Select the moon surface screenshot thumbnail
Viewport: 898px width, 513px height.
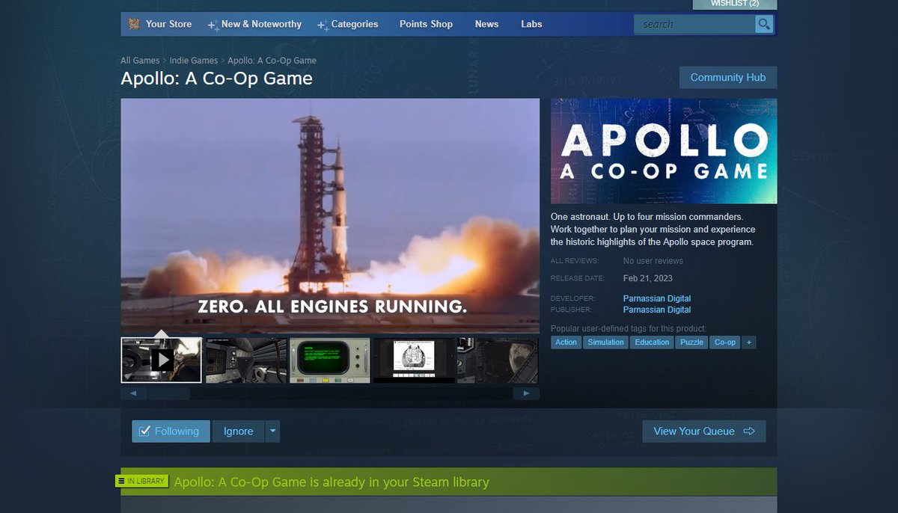498,360
